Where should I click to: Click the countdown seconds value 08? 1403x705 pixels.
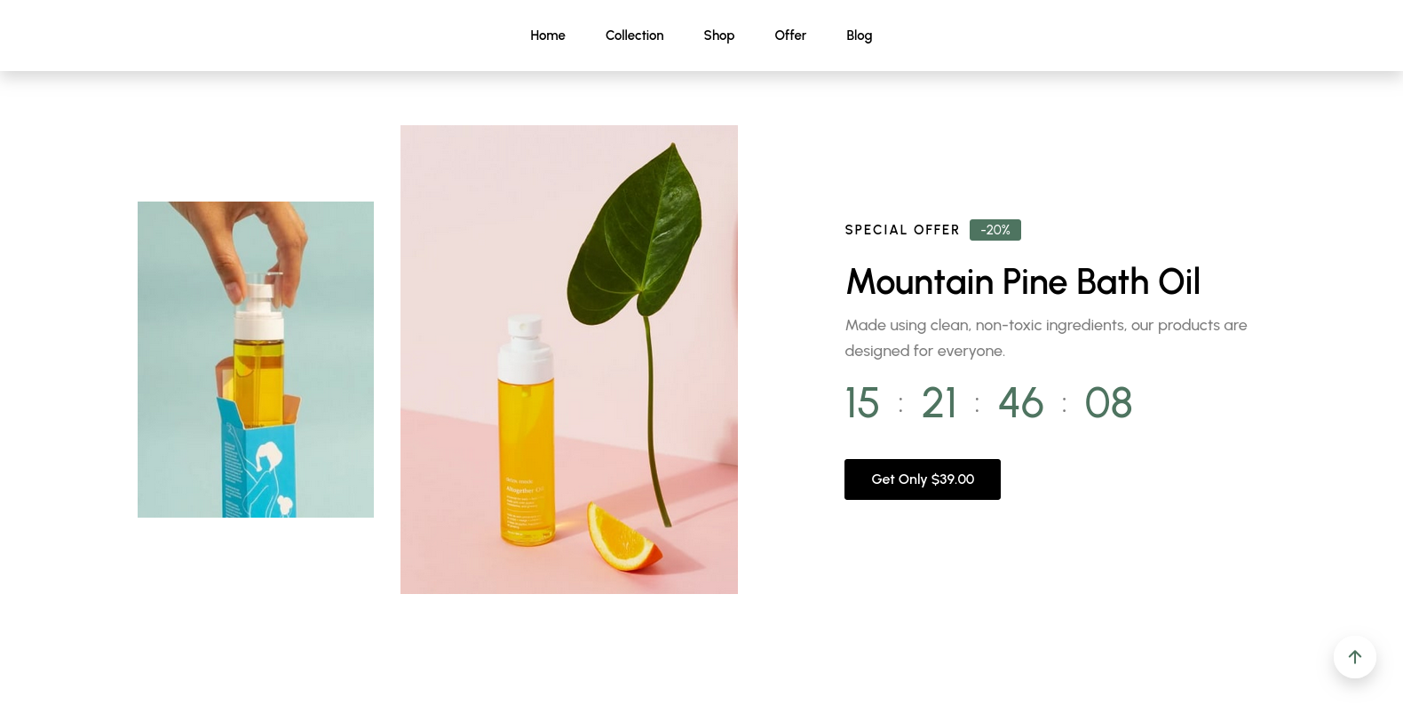click(1108, 403)
